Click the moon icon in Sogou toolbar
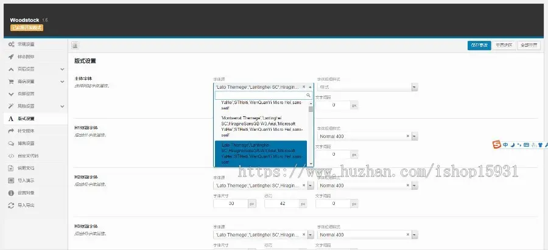 pyautogui.click(x=512, y=145)
